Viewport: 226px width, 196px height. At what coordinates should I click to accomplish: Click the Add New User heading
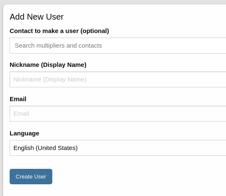pos(36,17)
